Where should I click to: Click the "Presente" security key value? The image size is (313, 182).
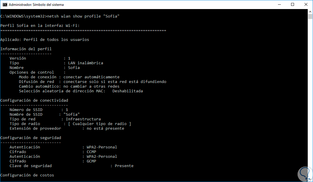click(124, 166)
